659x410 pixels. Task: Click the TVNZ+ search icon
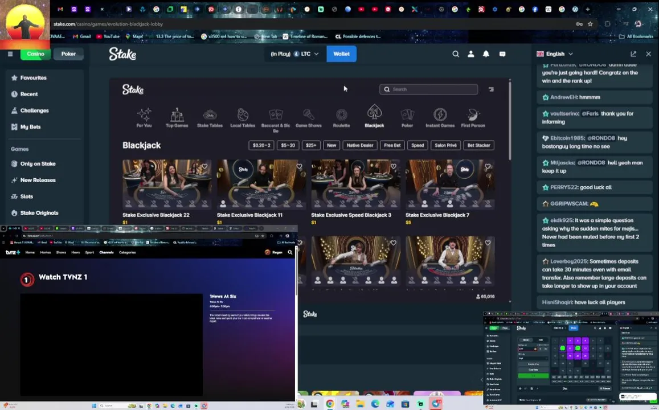pos(290,252)
